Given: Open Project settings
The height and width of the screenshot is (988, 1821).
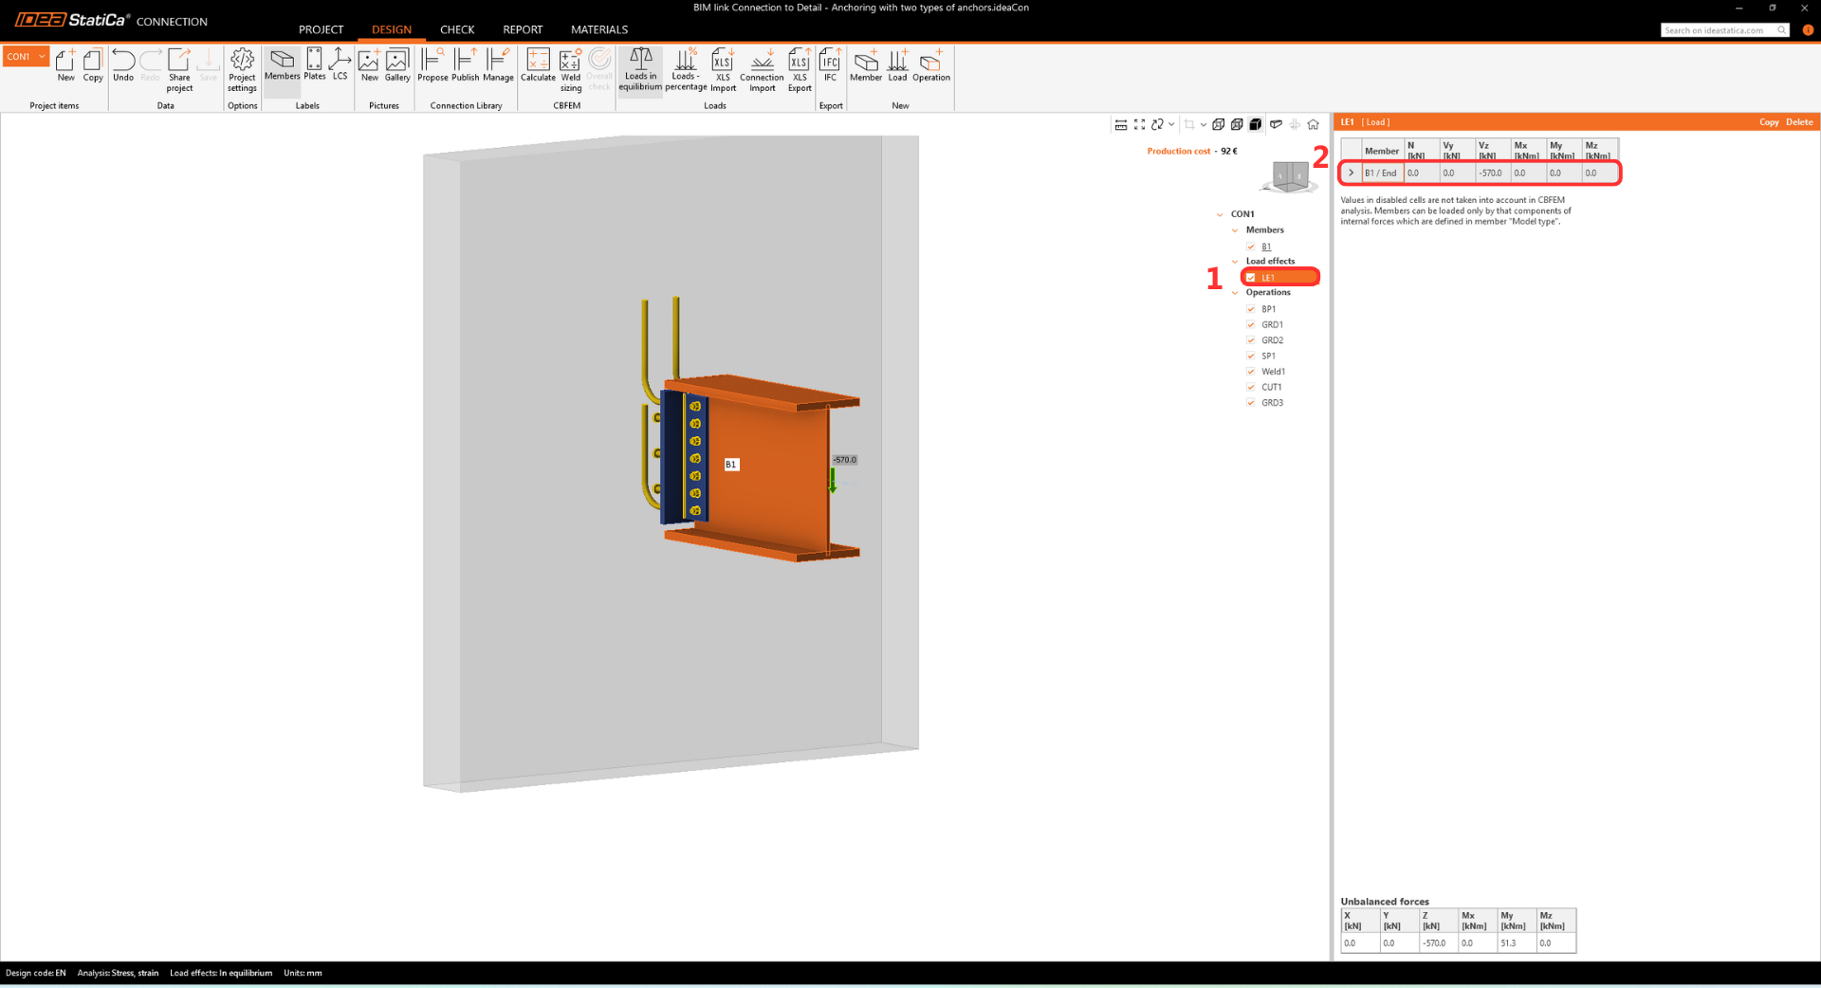Looking at the screenshot, I should 242,68.
